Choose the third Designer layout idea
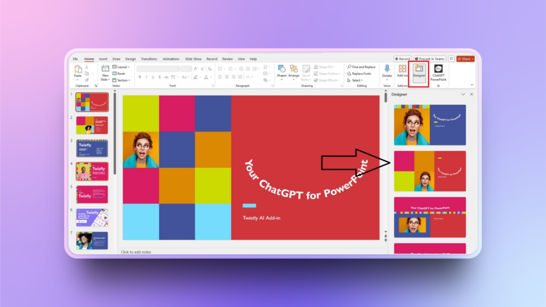Screen dimensions: 546x307 pos(430,217)
